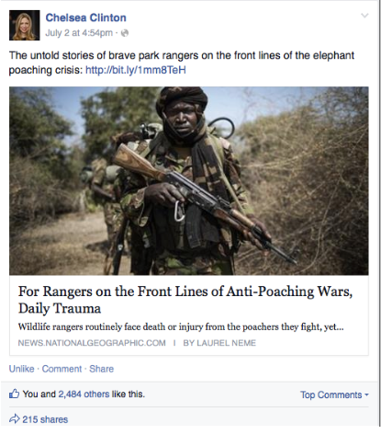Click the share arrow icon
Screen dimensions: 381x446
pos(14,418)
